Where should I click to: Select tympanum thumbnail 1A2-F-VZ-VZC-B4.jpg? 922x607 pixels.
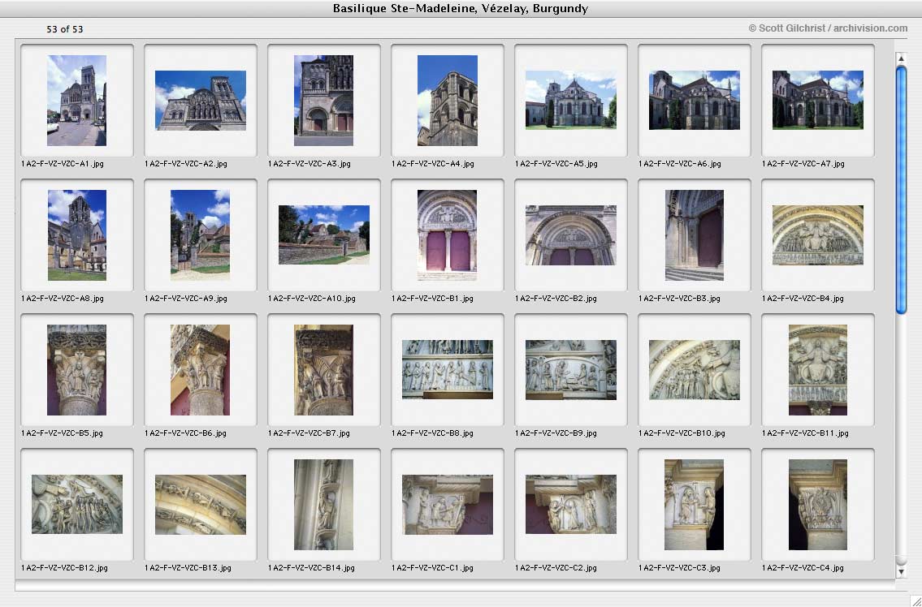click(818, 235)
